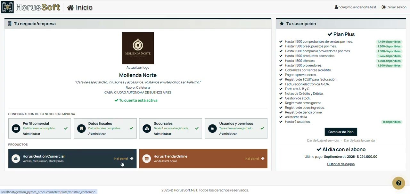
Task: Click the user icon beside hola@moliendanorte.test
Action: pos(336,7)
